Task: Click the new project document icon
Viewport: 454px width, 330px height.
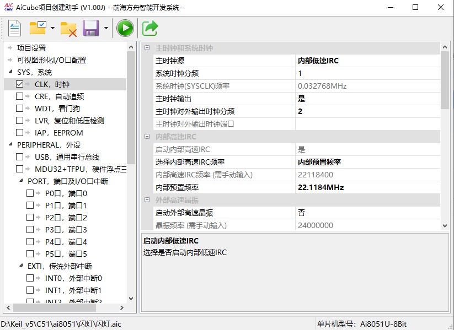Action: (14, 28)
